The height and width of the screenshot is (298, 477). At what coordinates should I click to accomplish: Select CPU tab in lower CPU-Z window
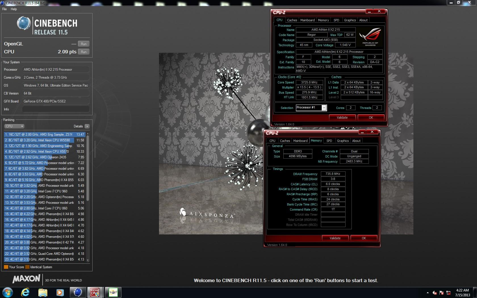pyautogui.click(x=272, y=141)
